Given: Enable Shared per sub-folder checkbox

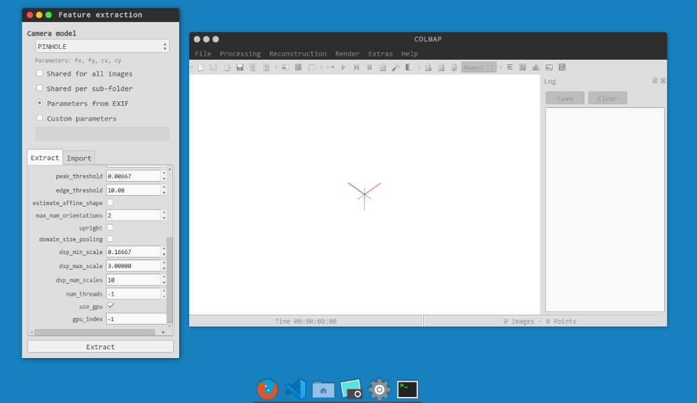Looking at the screenshot, I should [x=40, y=88].
